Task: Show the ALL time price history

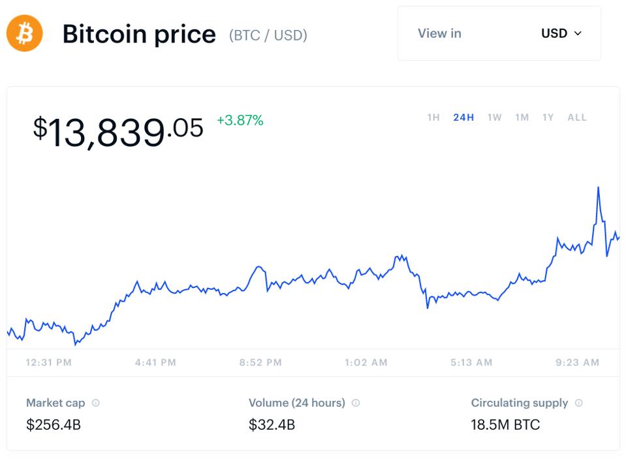Action: tap(577, 118)
